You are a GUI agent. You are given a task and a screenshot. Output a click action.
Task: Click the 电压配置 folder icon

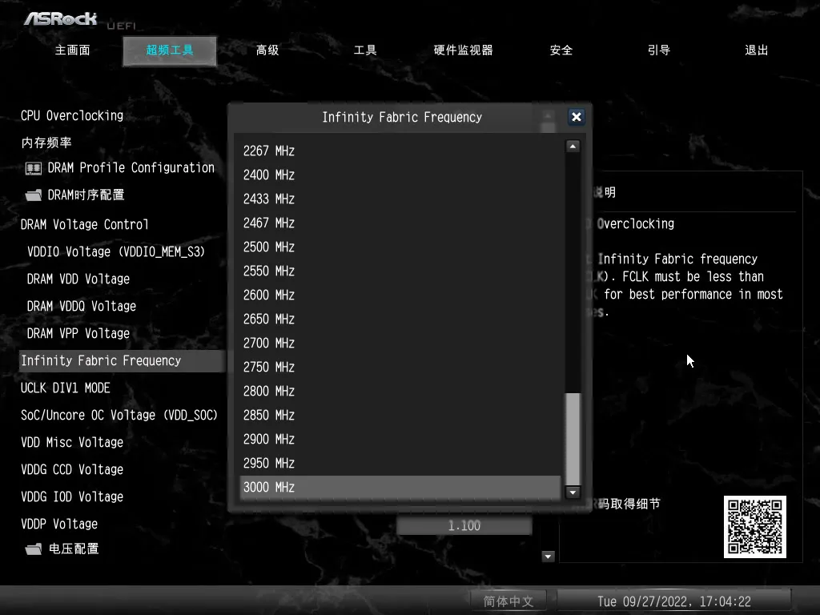point(34,549)
